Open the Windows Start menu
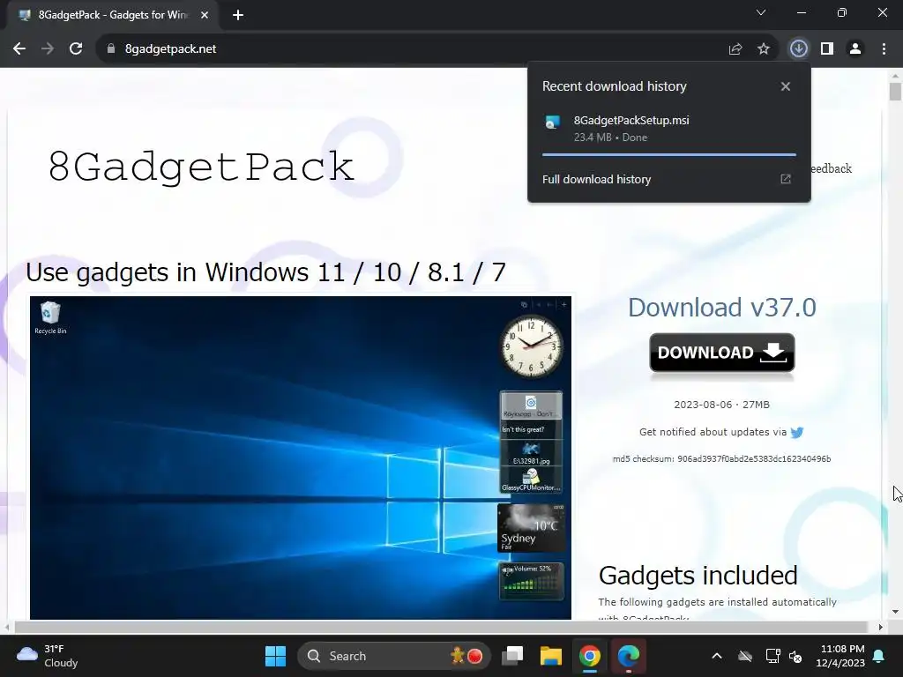 (x=275, y=656)
